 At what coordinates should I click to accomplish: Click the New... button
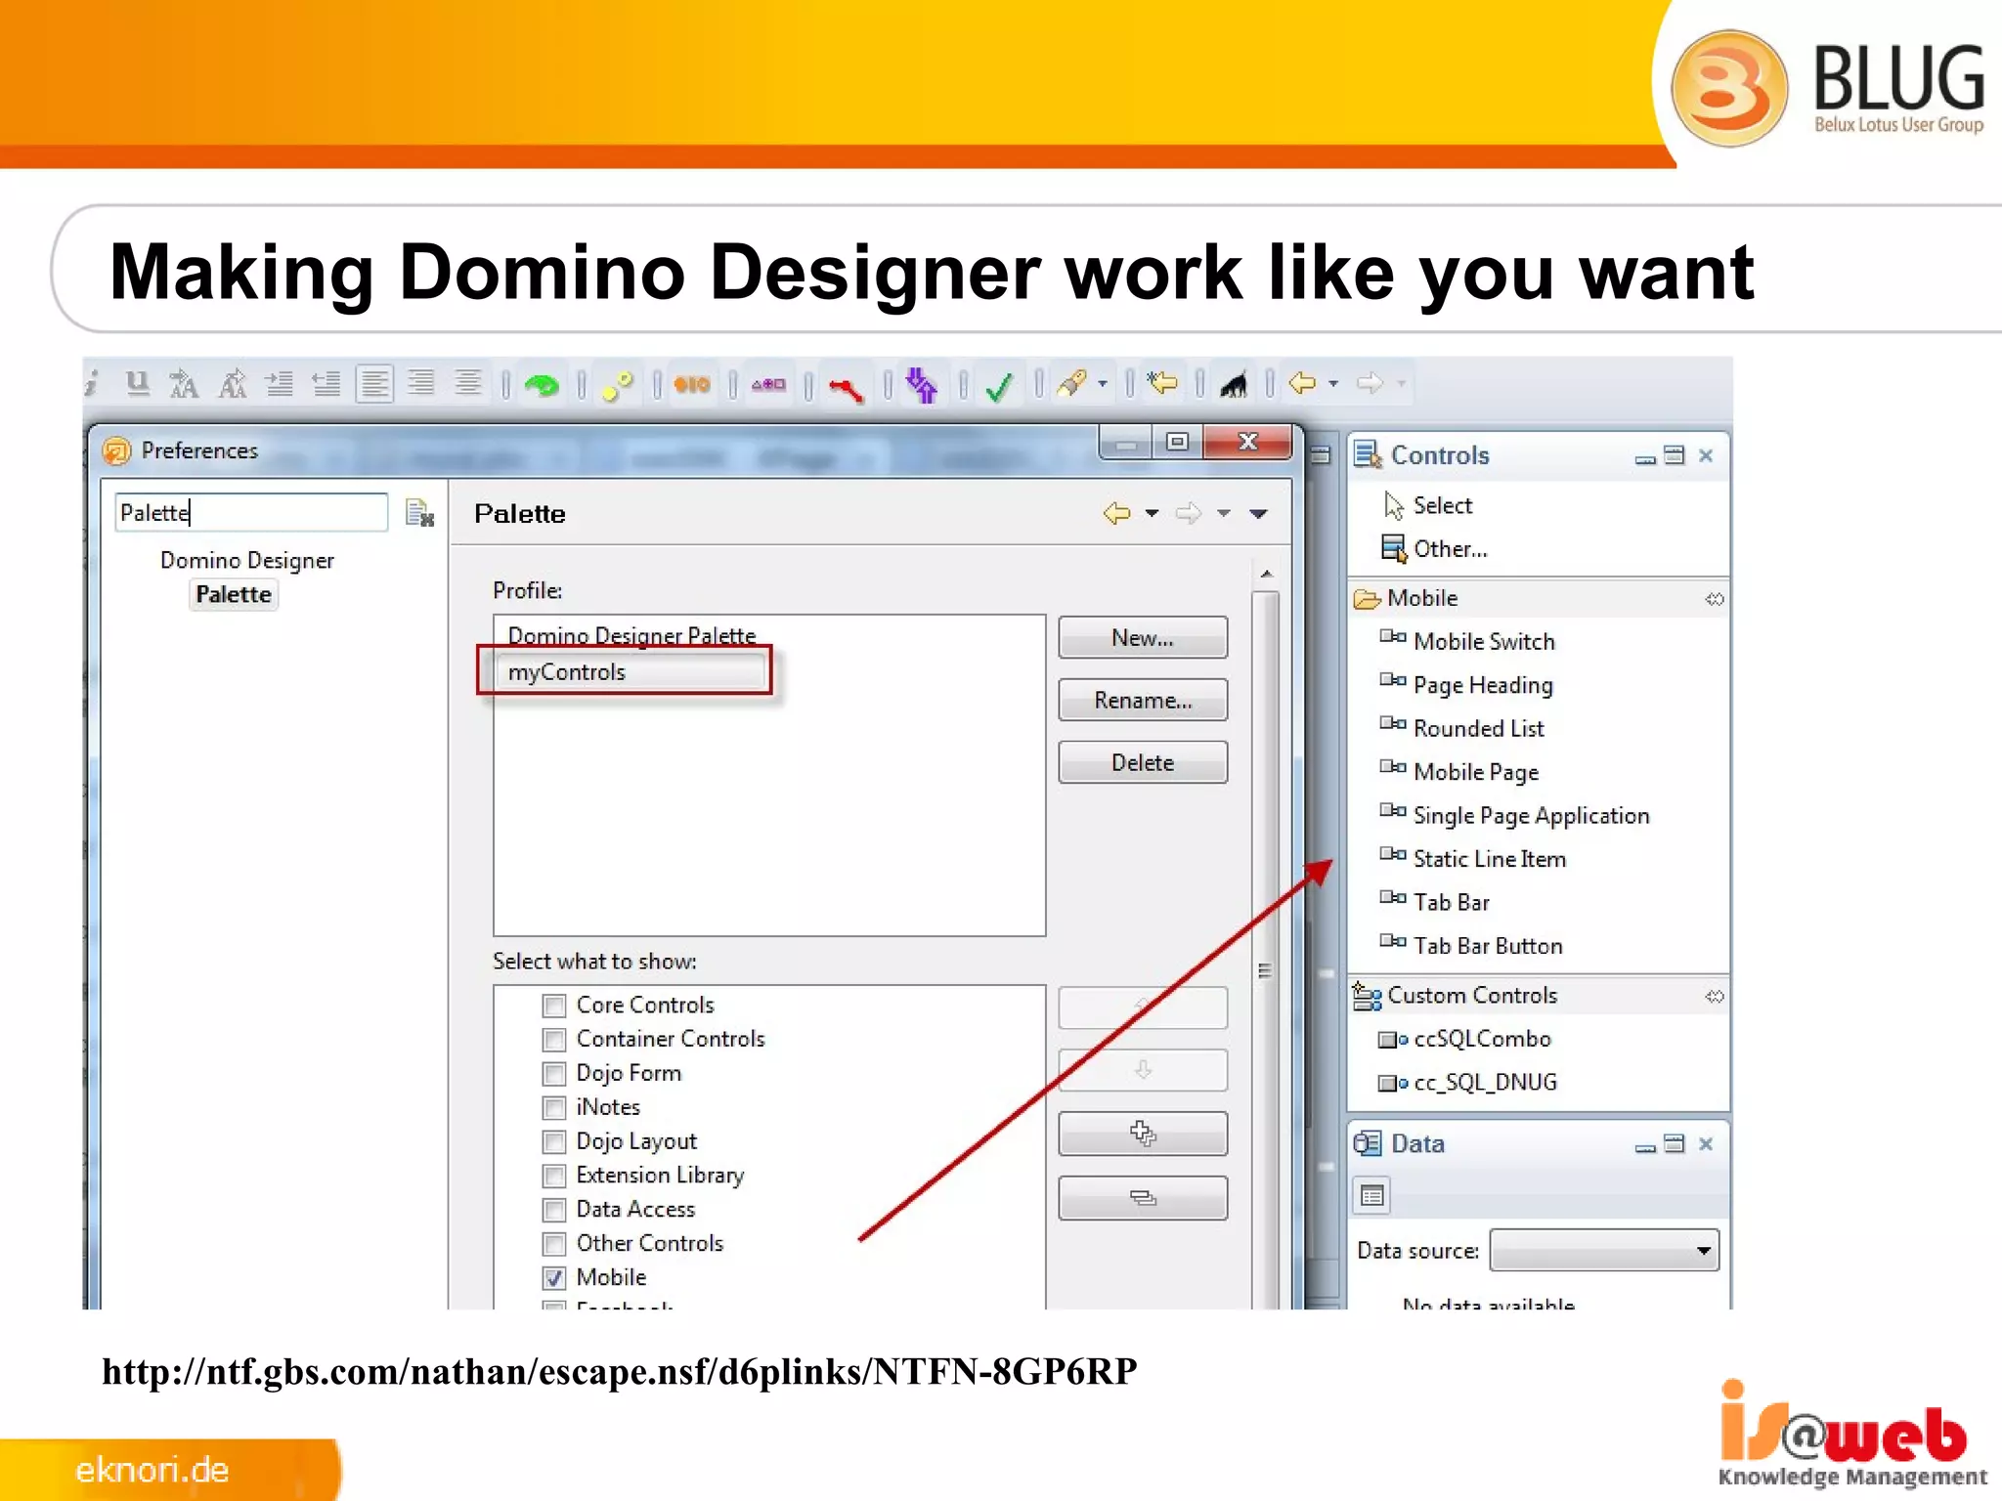coord(1143,638)
